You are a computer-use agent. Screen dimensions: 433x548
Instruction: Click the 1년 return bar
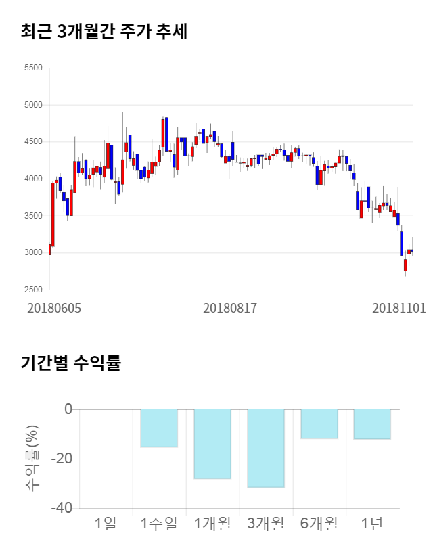(x=372, y=424)
